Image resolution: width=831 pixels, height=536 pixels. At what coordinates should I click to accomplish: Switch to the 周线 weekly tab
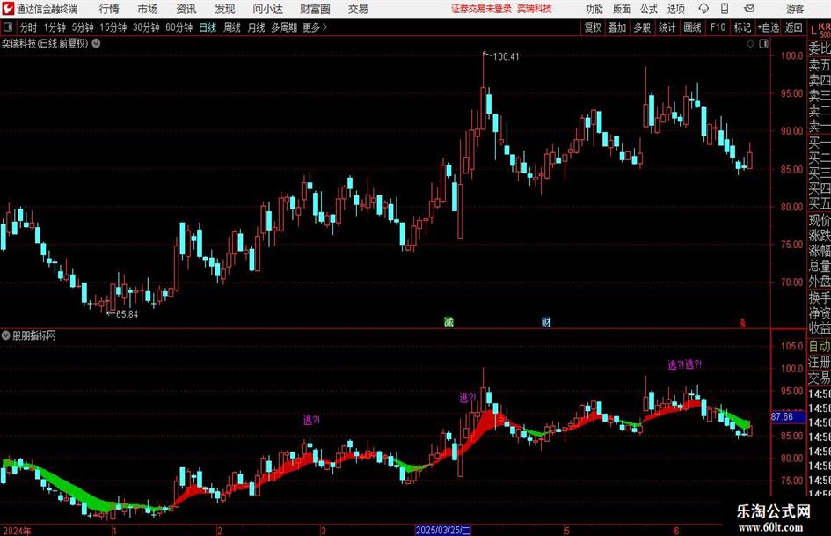[231, 27]
